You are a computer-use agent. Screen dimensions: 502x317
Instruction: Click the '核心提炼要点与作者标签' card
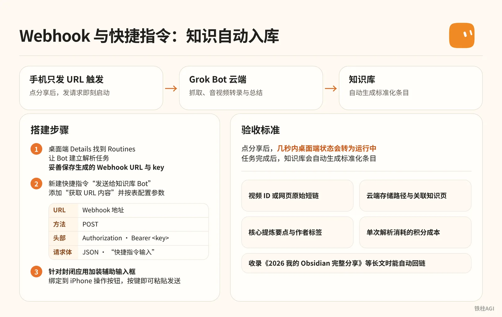pos(297,232)
